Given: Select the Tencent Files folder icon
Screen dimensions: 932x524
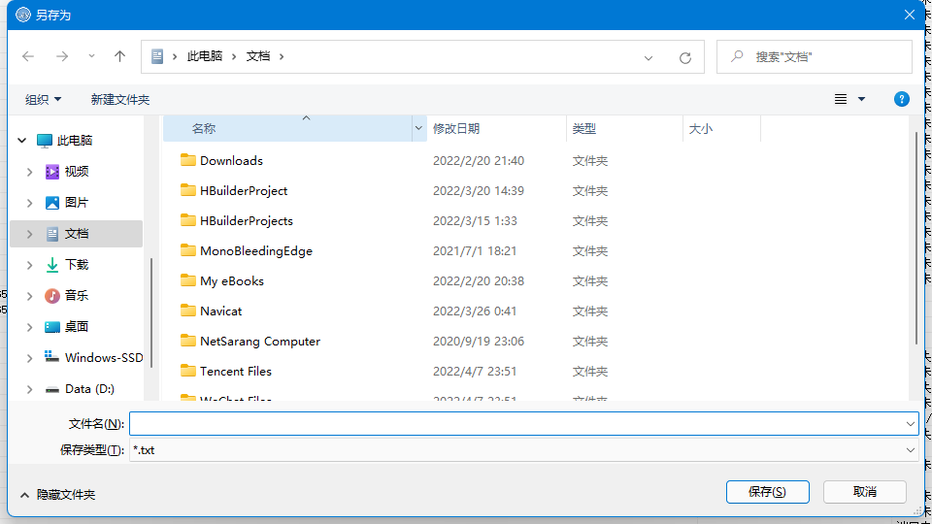Looking at the screenshot, I should pyautogui.click(x=187, y=371).
